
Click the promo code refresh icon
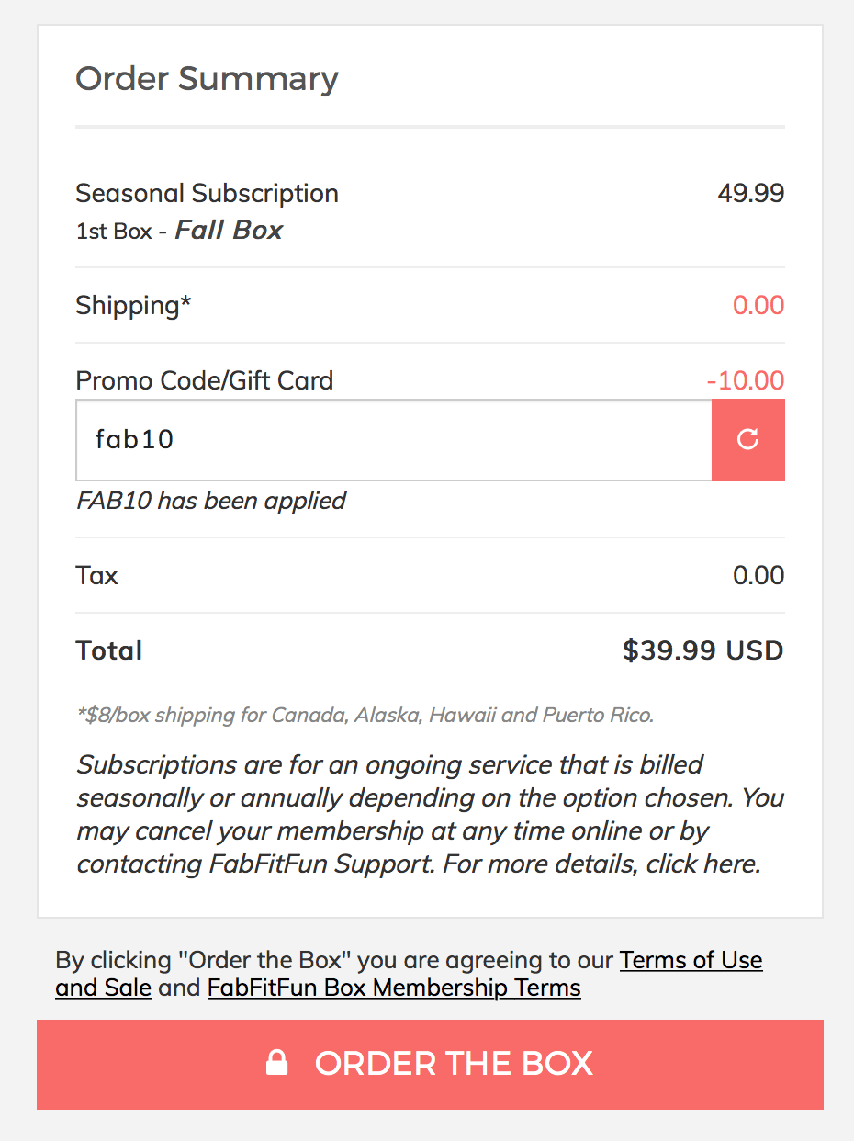tap(747, 439)
